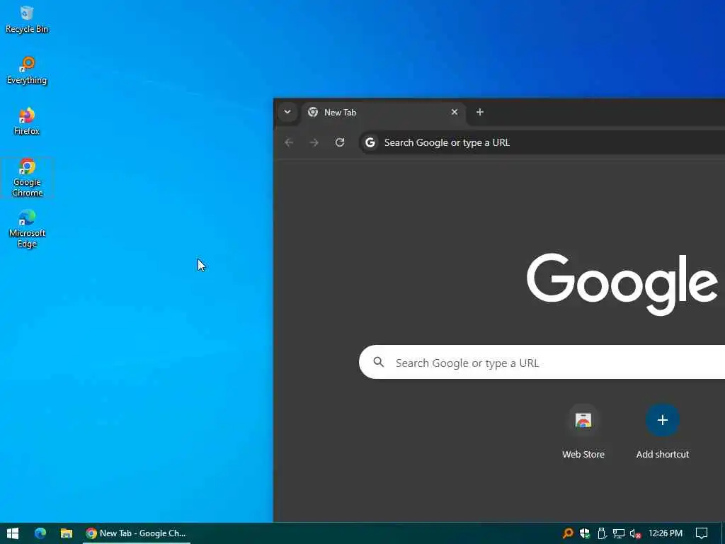Image resolution: width=725 pixels, height=544 pixels.
Task: Click the Google logo on the page
Action: pyautogui.click(x=622, y=283)
